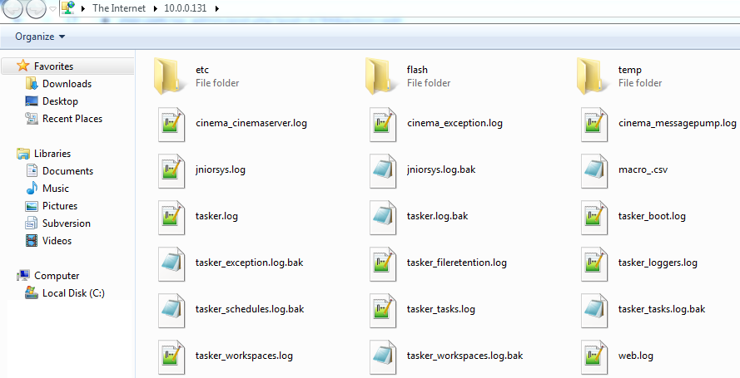Click tasker_fileretention.log file name
Viewport: 740px width, 378px height.
click(x=457, y=263)
